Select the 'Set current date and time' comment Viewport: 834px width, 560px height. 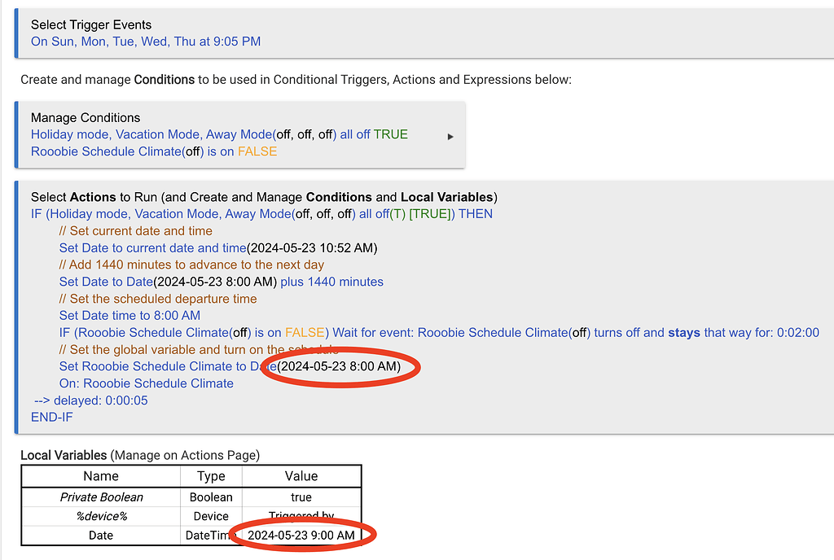[136, 231]
